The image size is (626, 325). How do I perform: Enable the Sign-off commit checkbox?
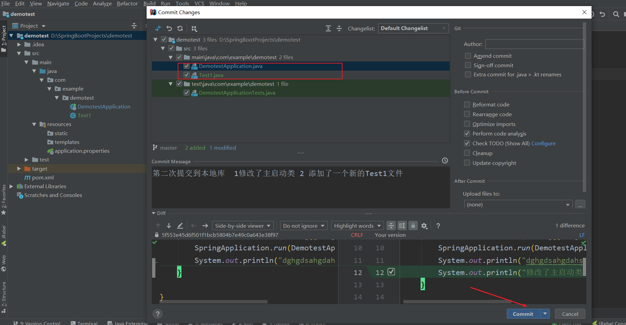(x=468, y=65)
